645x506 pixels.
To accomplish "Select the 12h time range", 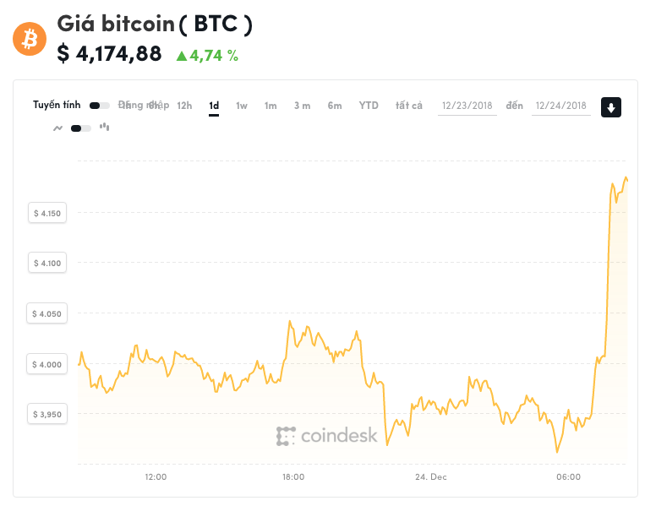I will pyautogui.click(x=184, y=106).
